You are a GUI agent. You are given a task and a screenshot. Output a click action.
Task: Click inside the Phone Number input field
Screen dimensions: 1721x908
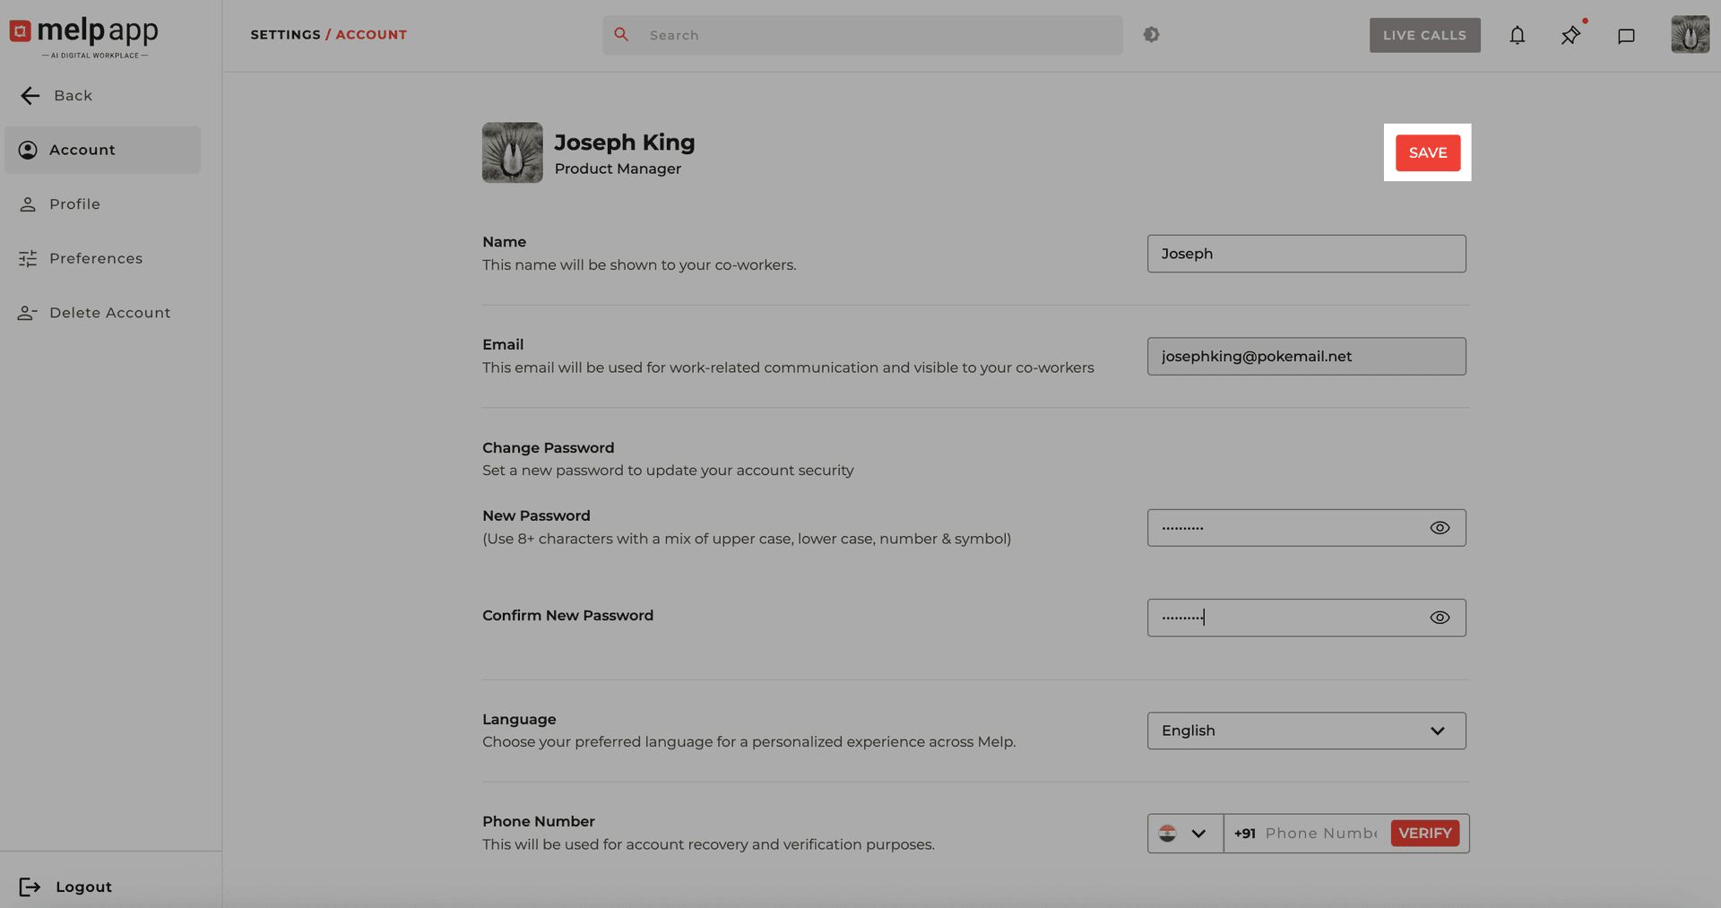[1318, 833]
